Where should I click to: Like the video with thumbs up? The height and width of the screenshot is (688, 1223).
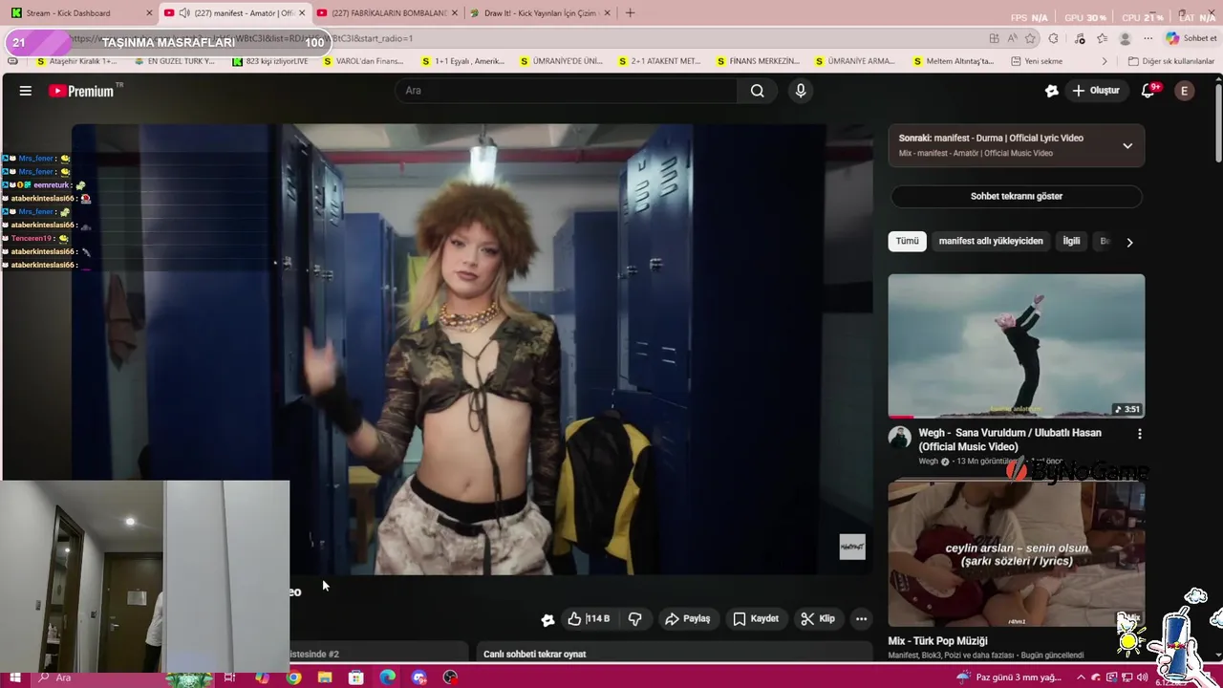(589, 619)
